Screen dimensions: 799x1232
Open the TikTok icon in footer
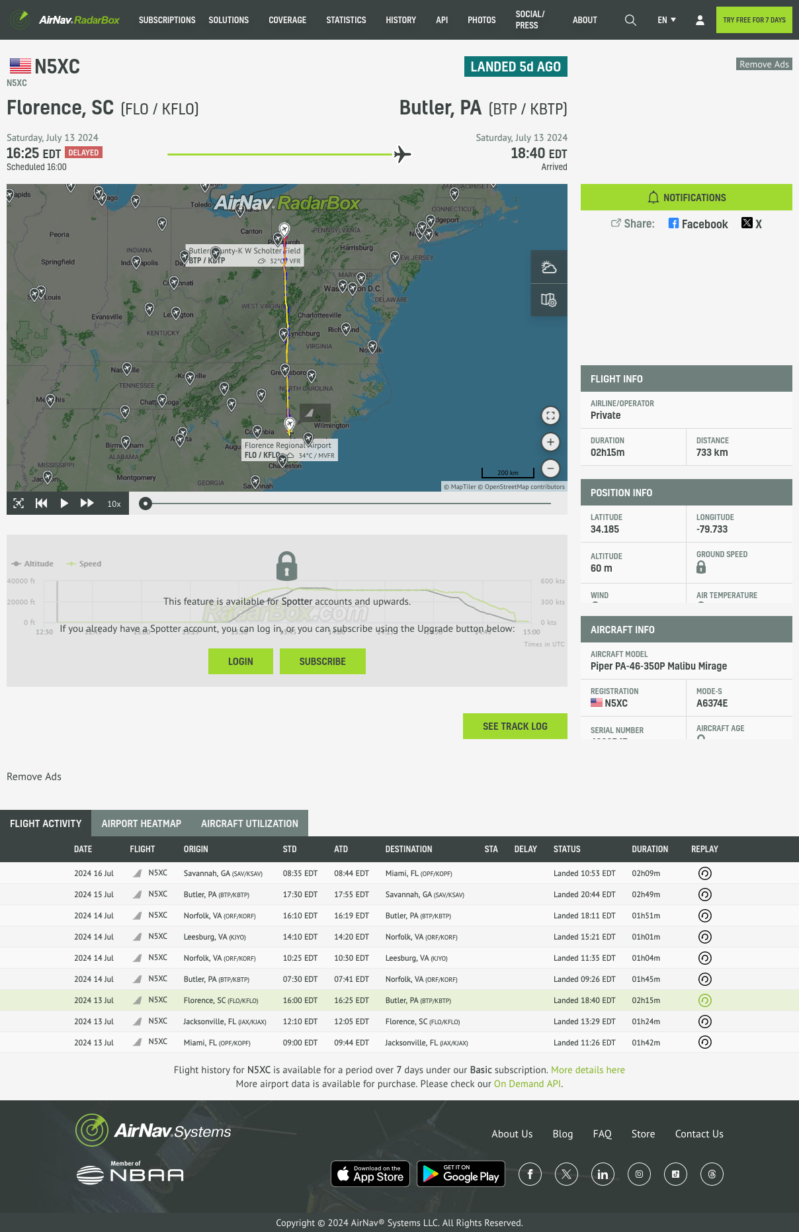pyautogui.click(x=675, y=1174)
